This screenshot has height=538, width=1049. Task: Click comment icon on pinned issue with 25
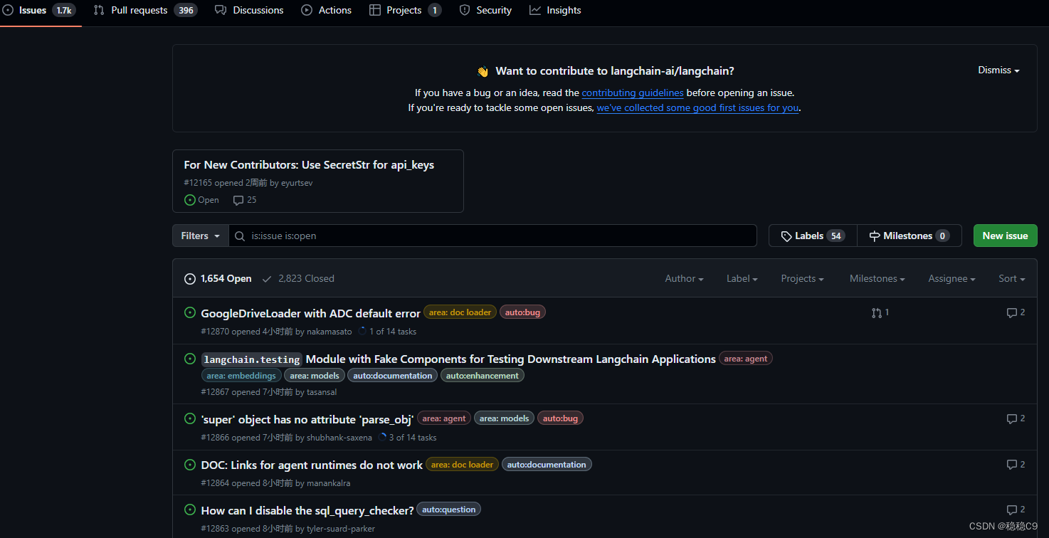click(238, 200)
